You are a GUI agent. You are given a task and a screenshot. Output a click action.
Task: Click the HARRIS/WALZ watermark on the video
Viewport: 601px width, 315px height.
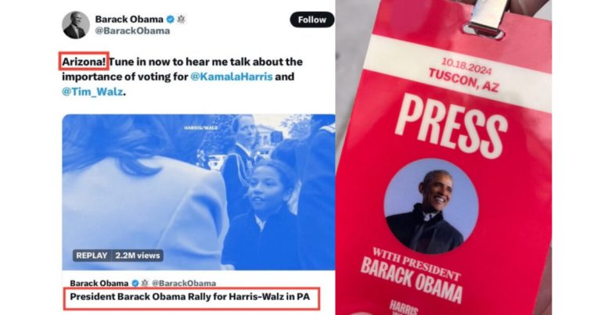tap(201, 127)
